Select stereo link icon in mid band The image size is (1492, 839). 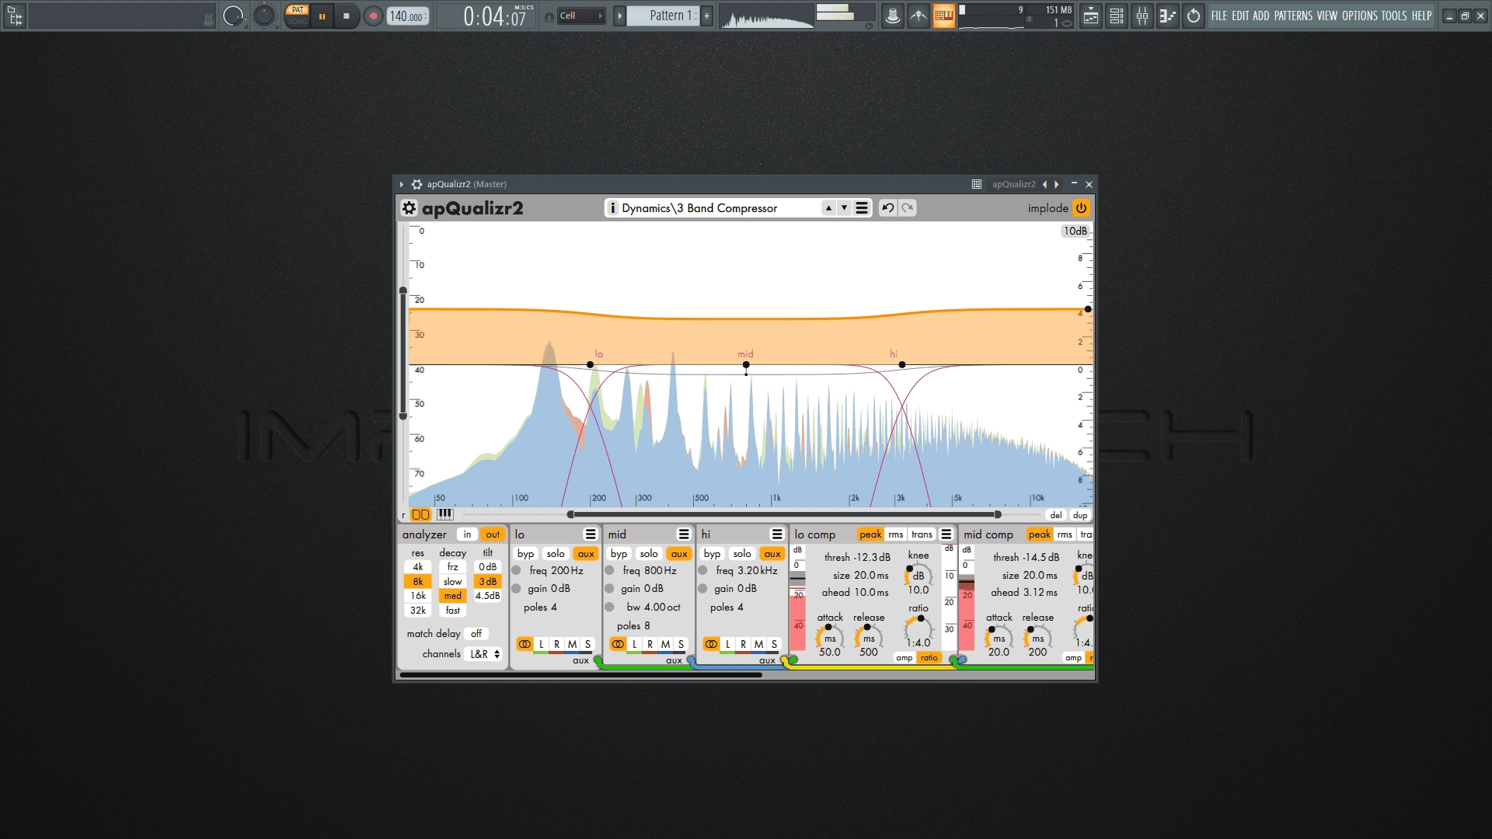618,644
